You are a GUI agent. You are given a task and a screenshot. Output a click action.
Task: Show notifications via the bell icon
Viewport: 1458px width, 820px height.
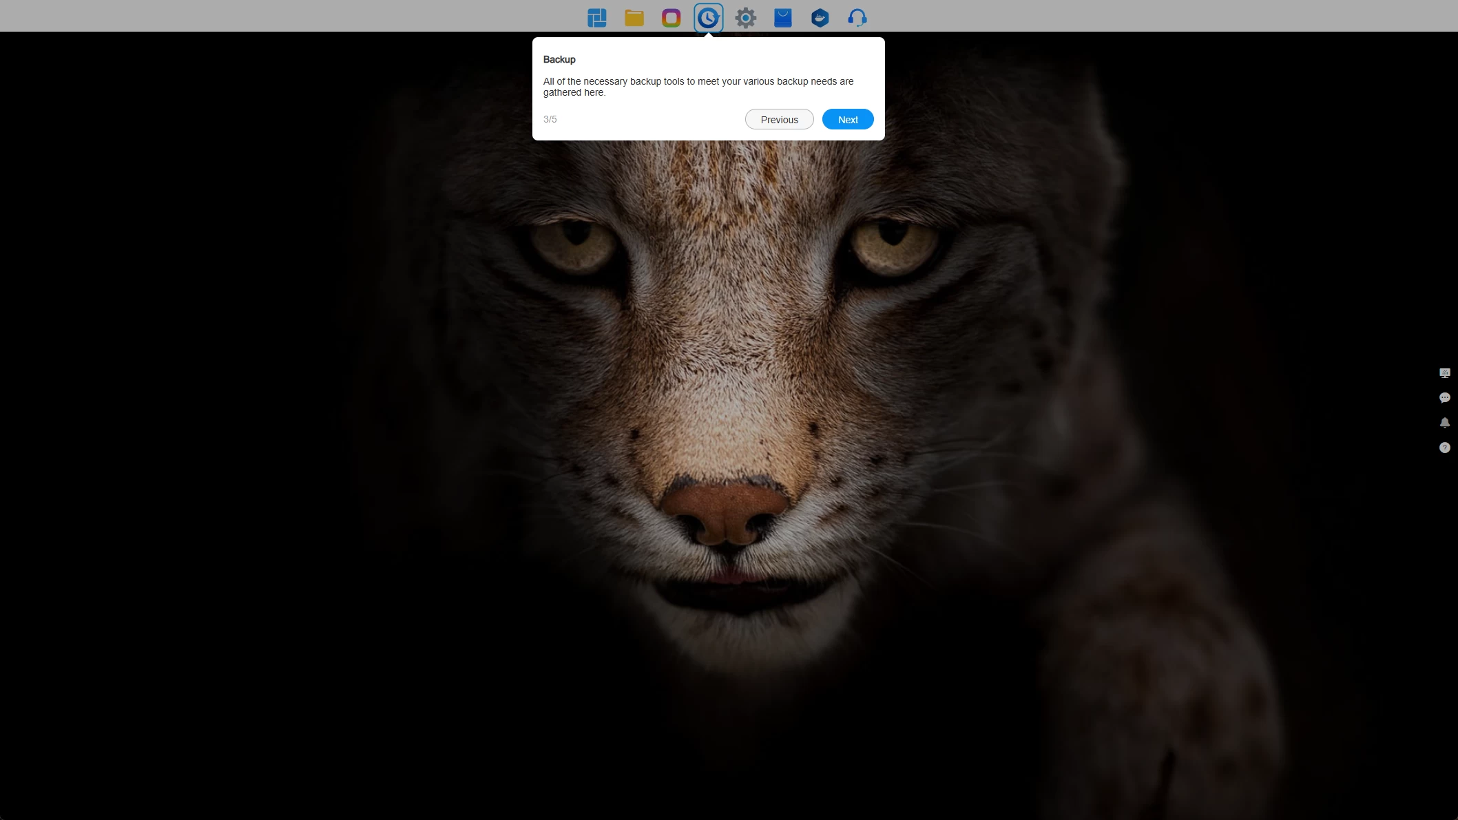pyautogui.click(x=1445, y=423)
